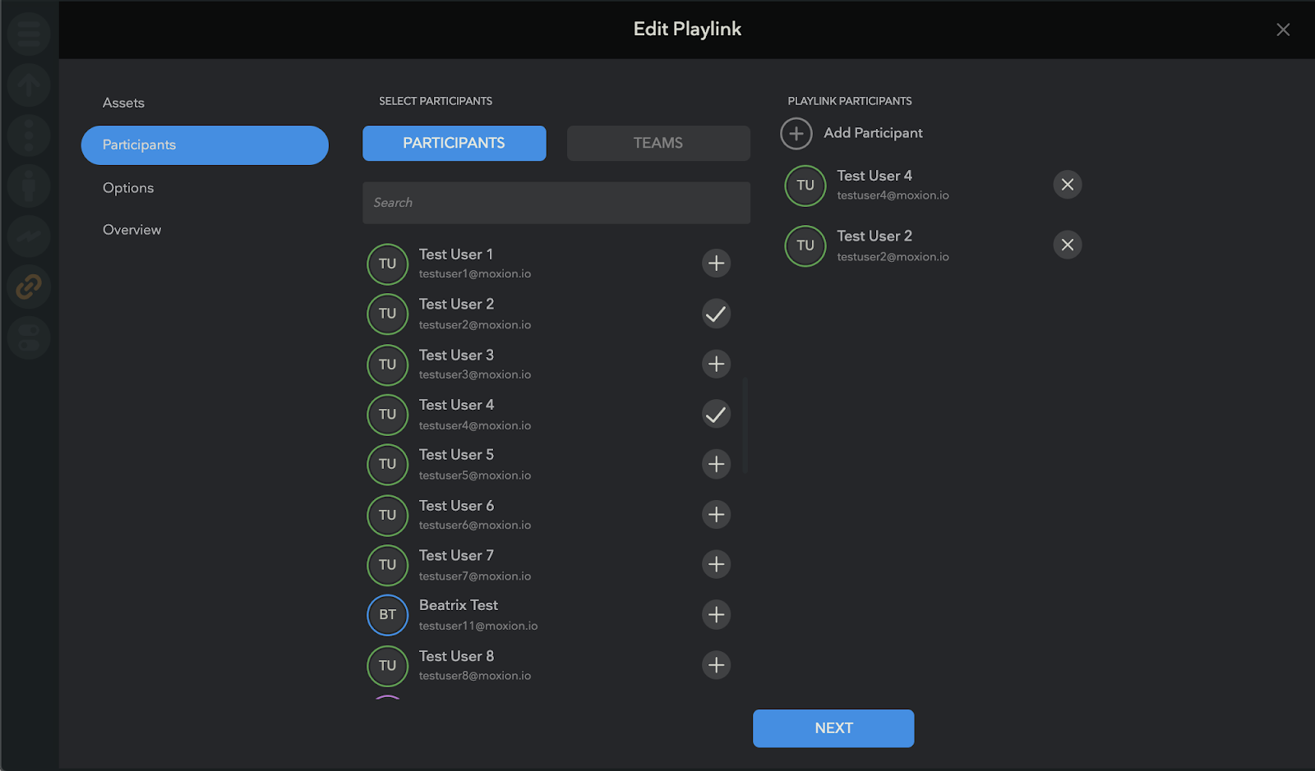1315x771 pixels.
Task: Click the activity graph icon in sidebar
Action: click(29, 236)
